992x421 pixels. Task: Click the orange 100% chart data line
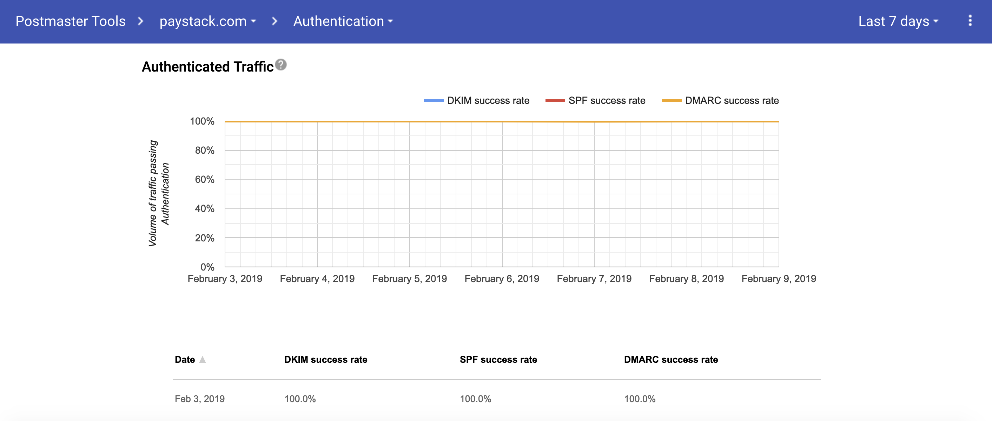502,122
